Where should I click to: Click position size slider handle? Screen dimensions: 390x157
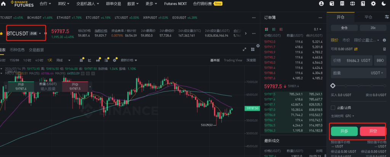click(333, 86)
